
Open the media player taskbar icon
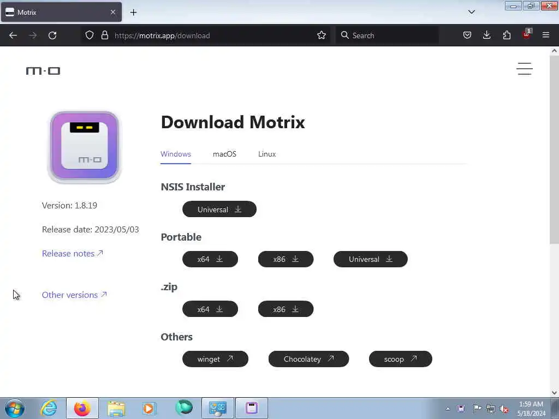click(x=150, y=408)
